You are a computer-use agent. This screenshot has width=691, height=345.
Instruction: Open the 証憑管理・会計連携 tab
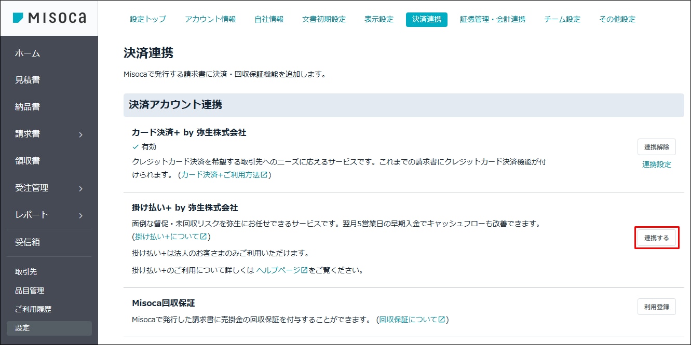[x=492, y=19]
